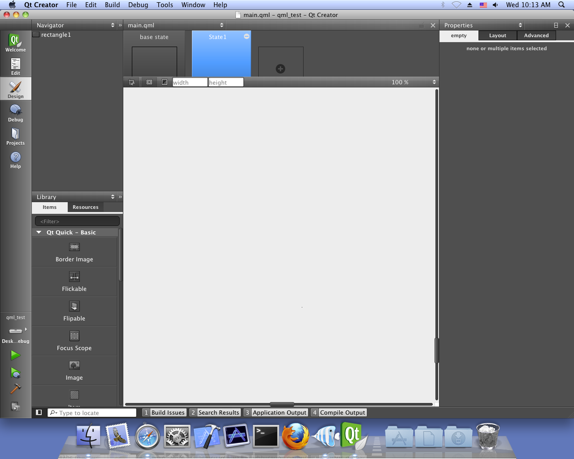
Task: Open the Help mode
Action: [x=15, y=159]
